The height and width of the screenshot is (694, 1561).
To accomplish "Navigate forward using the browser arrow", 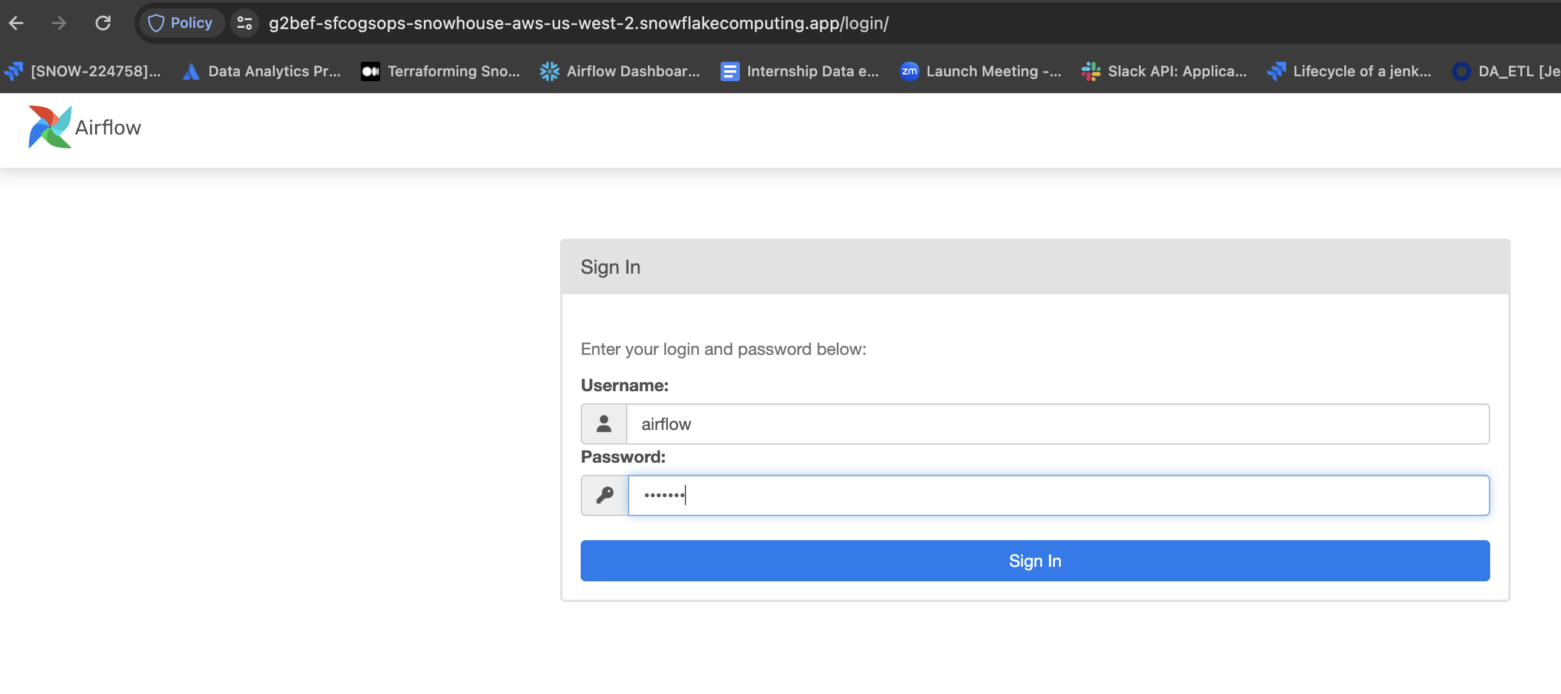I will tap(59, 22).
